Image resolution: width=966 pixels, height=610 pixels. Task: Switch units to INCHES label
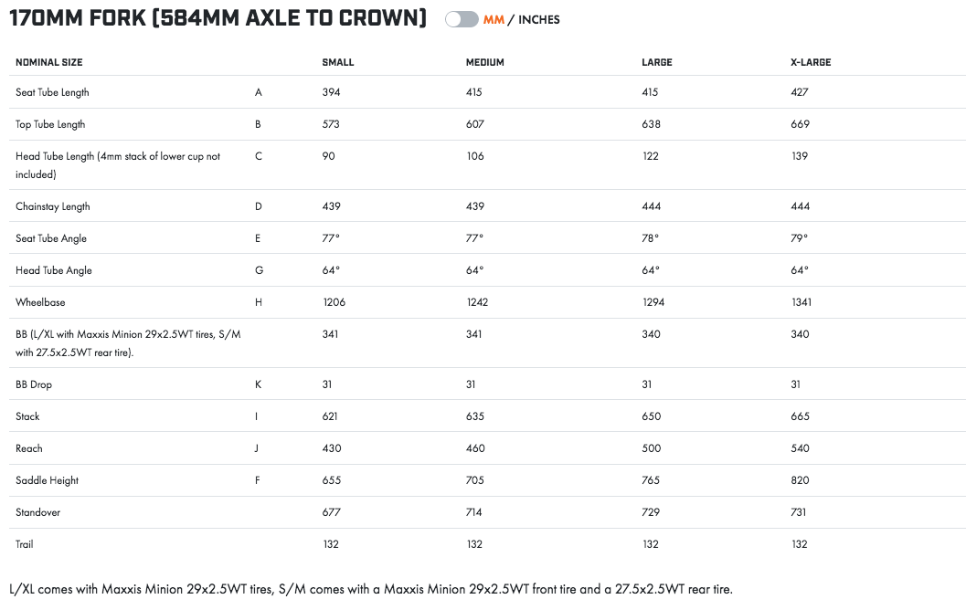tap(539, 19)
